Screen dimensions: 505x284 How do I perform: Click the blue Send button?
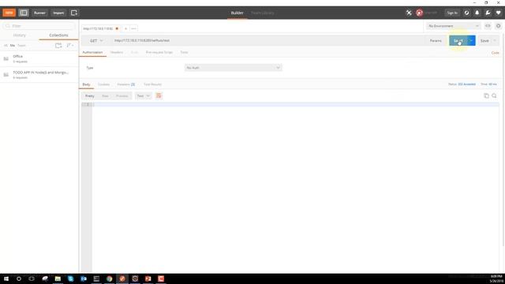[458, 40]
